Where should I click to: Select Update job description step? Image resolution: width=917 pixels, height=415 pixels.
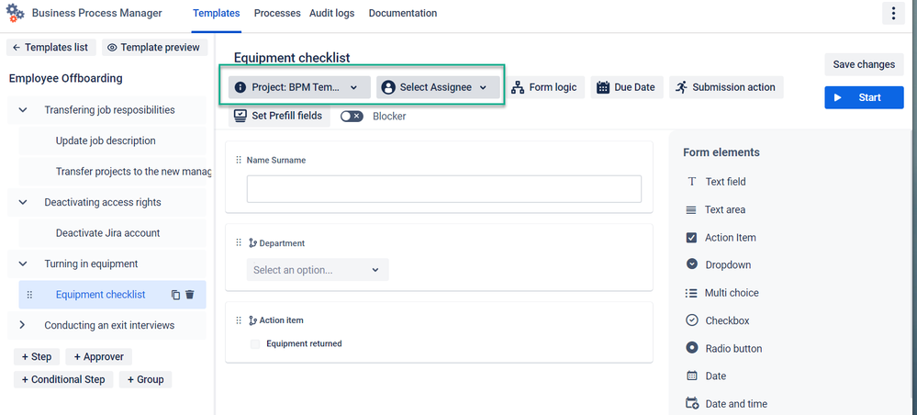coord(112,141)
